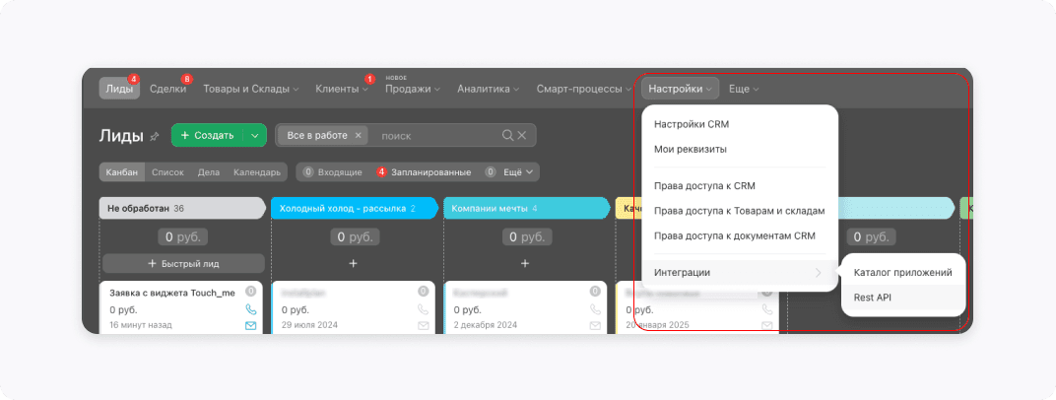
Task: Click envelope icon on 2 декабря 2024 card
Action: [x=595, y=325]
